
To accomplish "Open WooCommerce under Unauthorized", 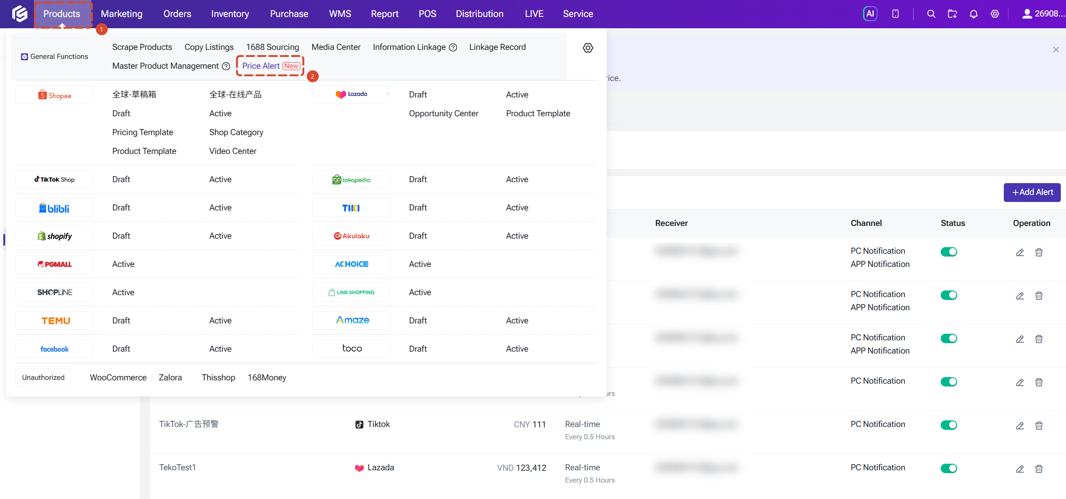I will click(x=118, y=378).
